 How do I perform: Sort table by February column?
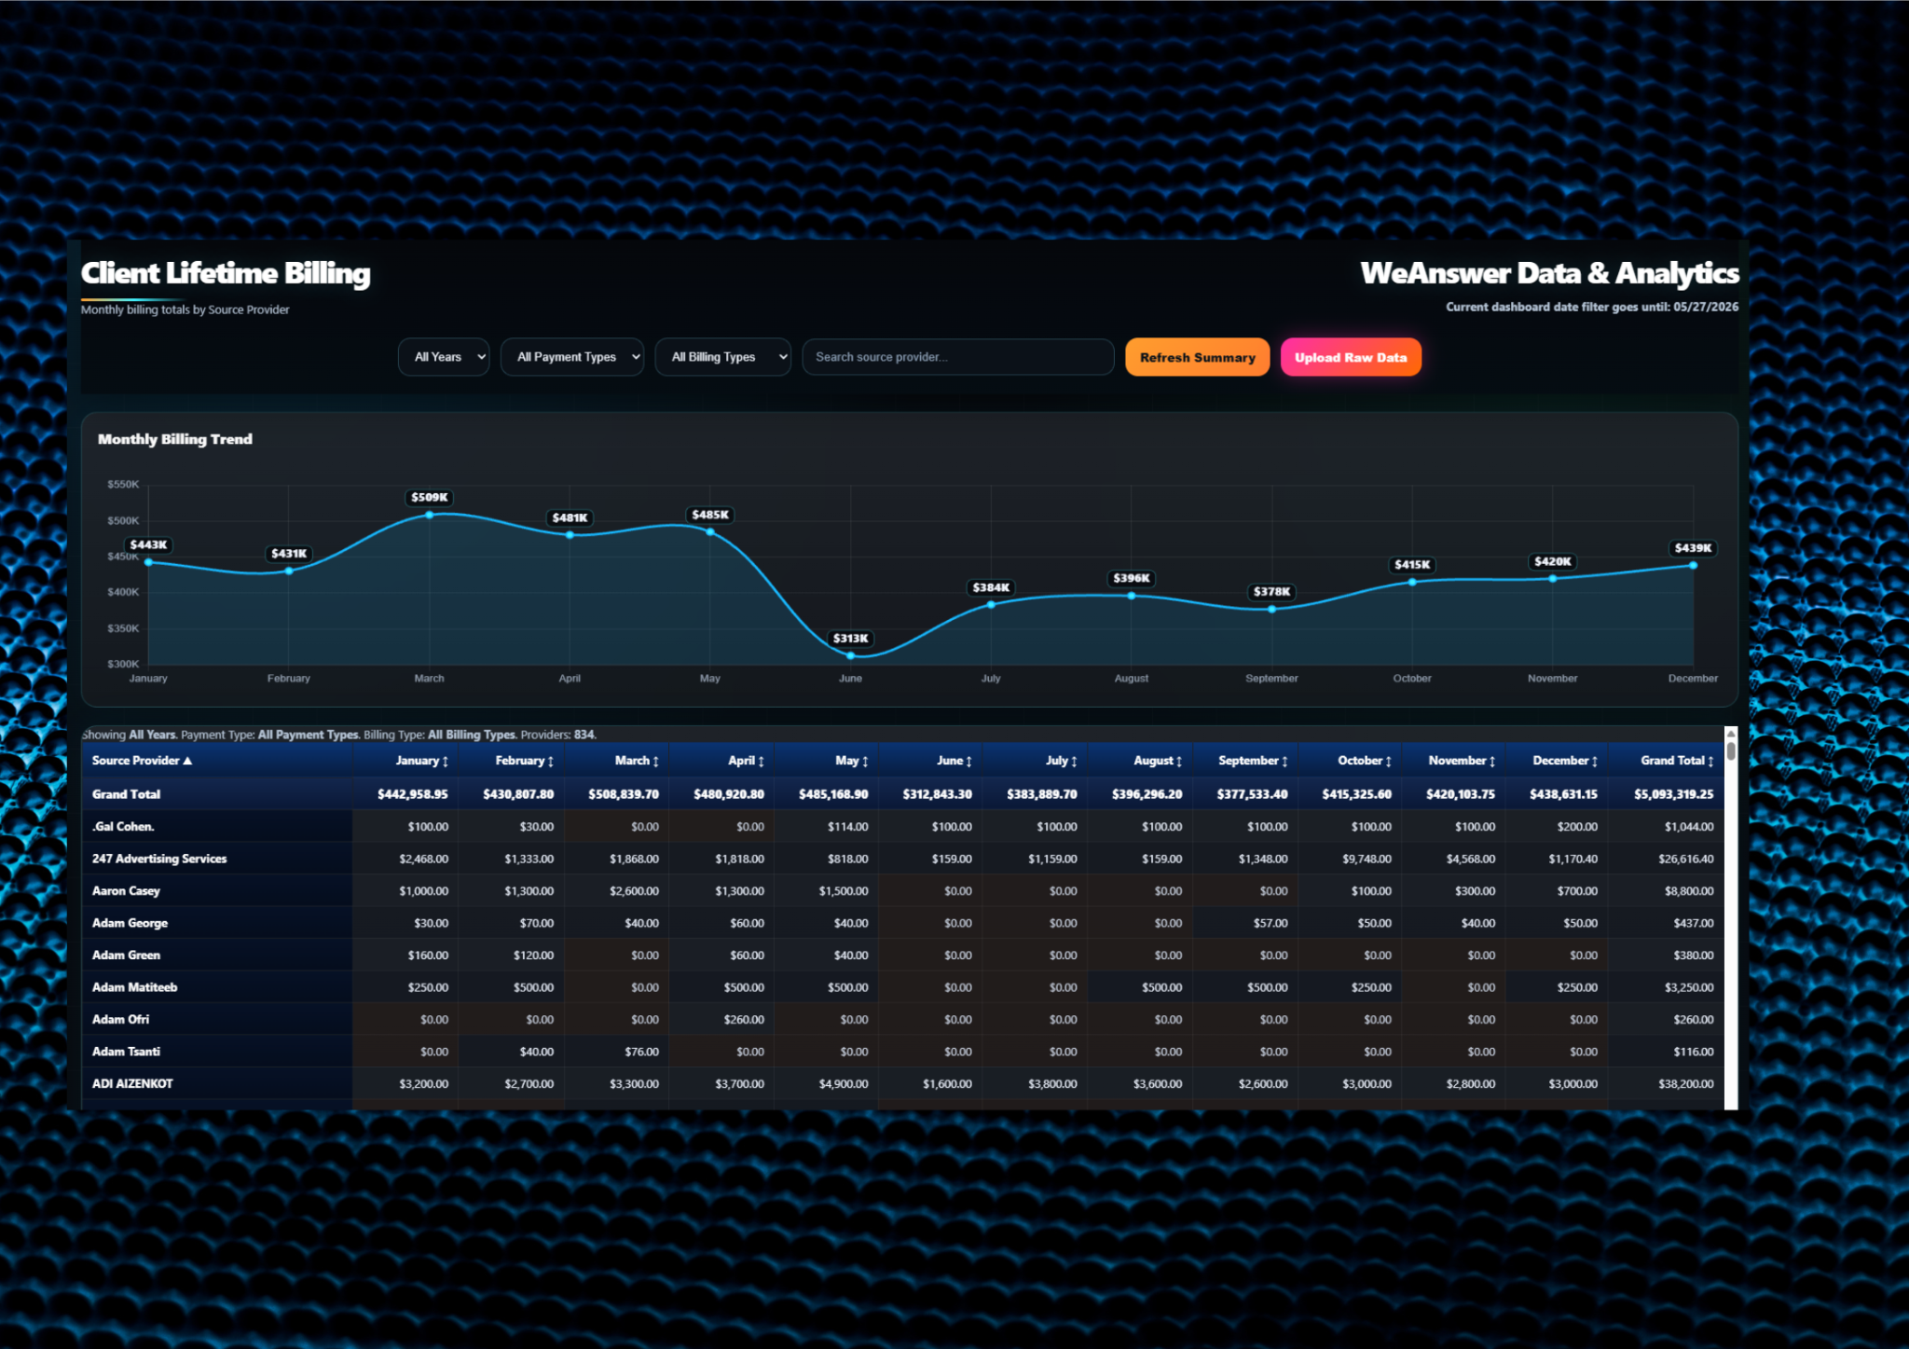(x=524, y=761)
